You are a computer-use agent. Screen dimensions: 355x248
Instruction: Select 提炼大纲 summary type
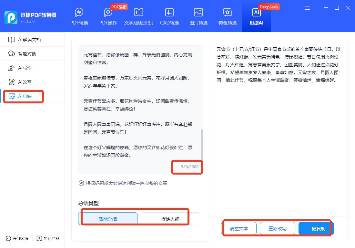(170, 219)
